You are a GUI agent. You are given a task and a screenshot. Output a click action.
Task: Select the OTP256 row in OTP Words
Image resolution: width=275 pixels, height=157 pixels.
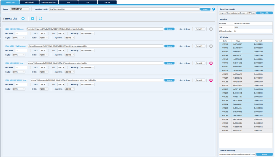pos(246,74)
